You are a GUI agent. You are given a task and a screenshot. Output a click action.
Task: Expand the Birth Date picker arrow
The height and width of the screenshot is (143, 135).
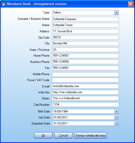coord(116,111)
